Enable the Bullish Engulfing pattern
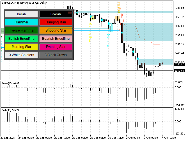 click(x=21, y=39)
